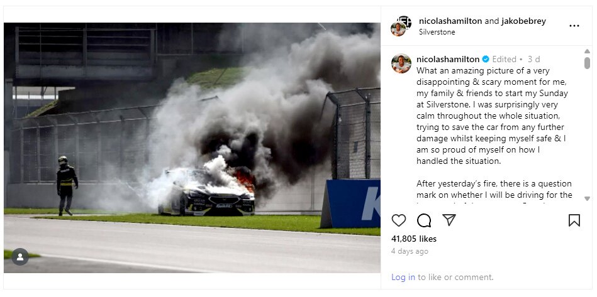Open the header profile avatar
The width and height of the screenshot is (597, 297).
click(401, 26)
